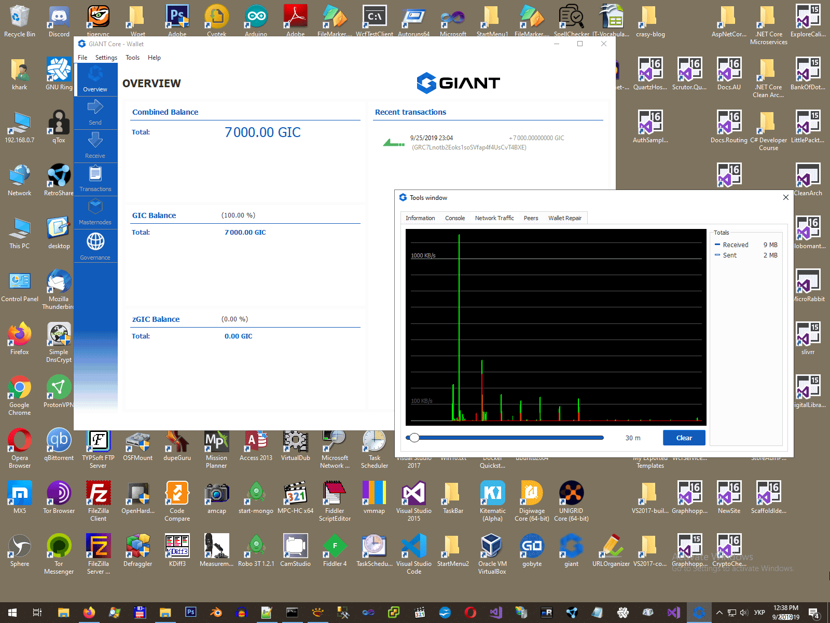Click the network traffic graph area

coord(556,327)
